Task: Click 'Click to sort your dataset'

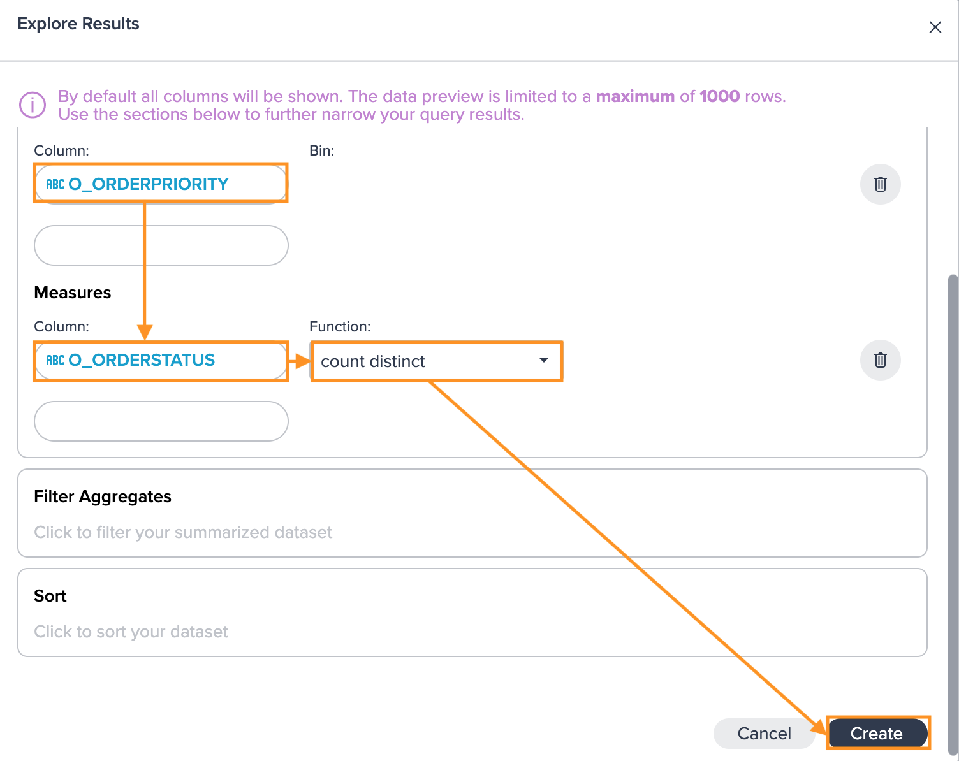Action: click(131, 632)
